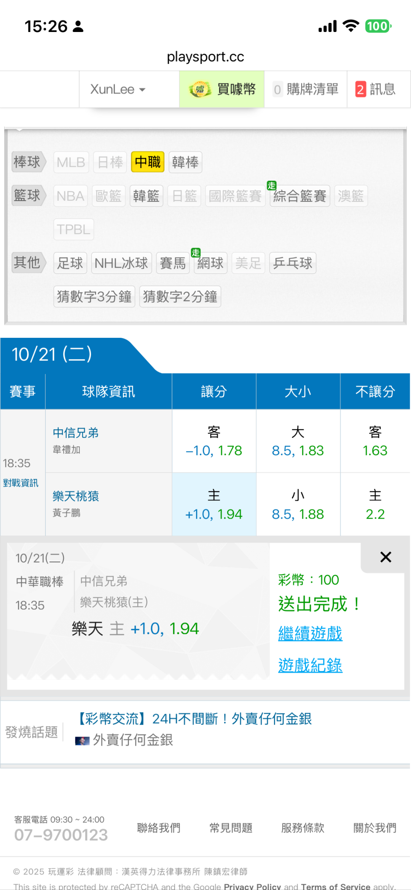This screenshot has width=411, height=890.
Task: Toggle the home spread 主 +1.0, 1.94
Action: (x=214, y=505)
